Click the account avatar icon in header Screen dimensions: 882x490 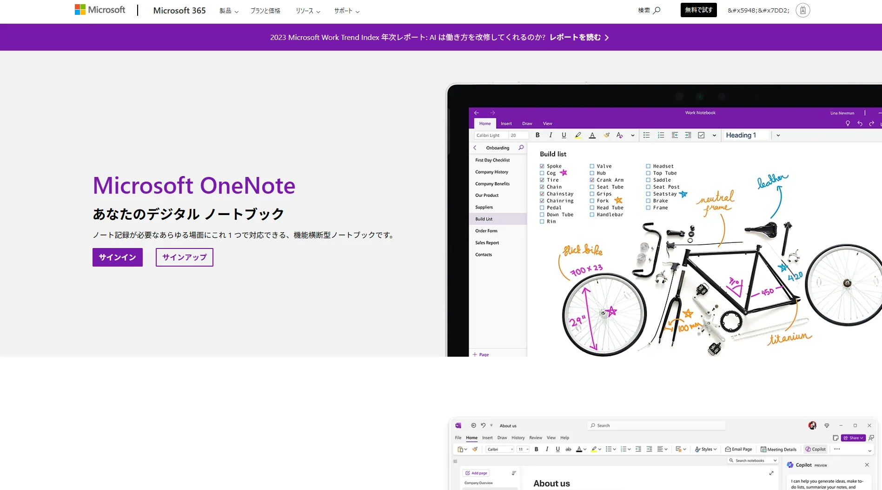802,10
